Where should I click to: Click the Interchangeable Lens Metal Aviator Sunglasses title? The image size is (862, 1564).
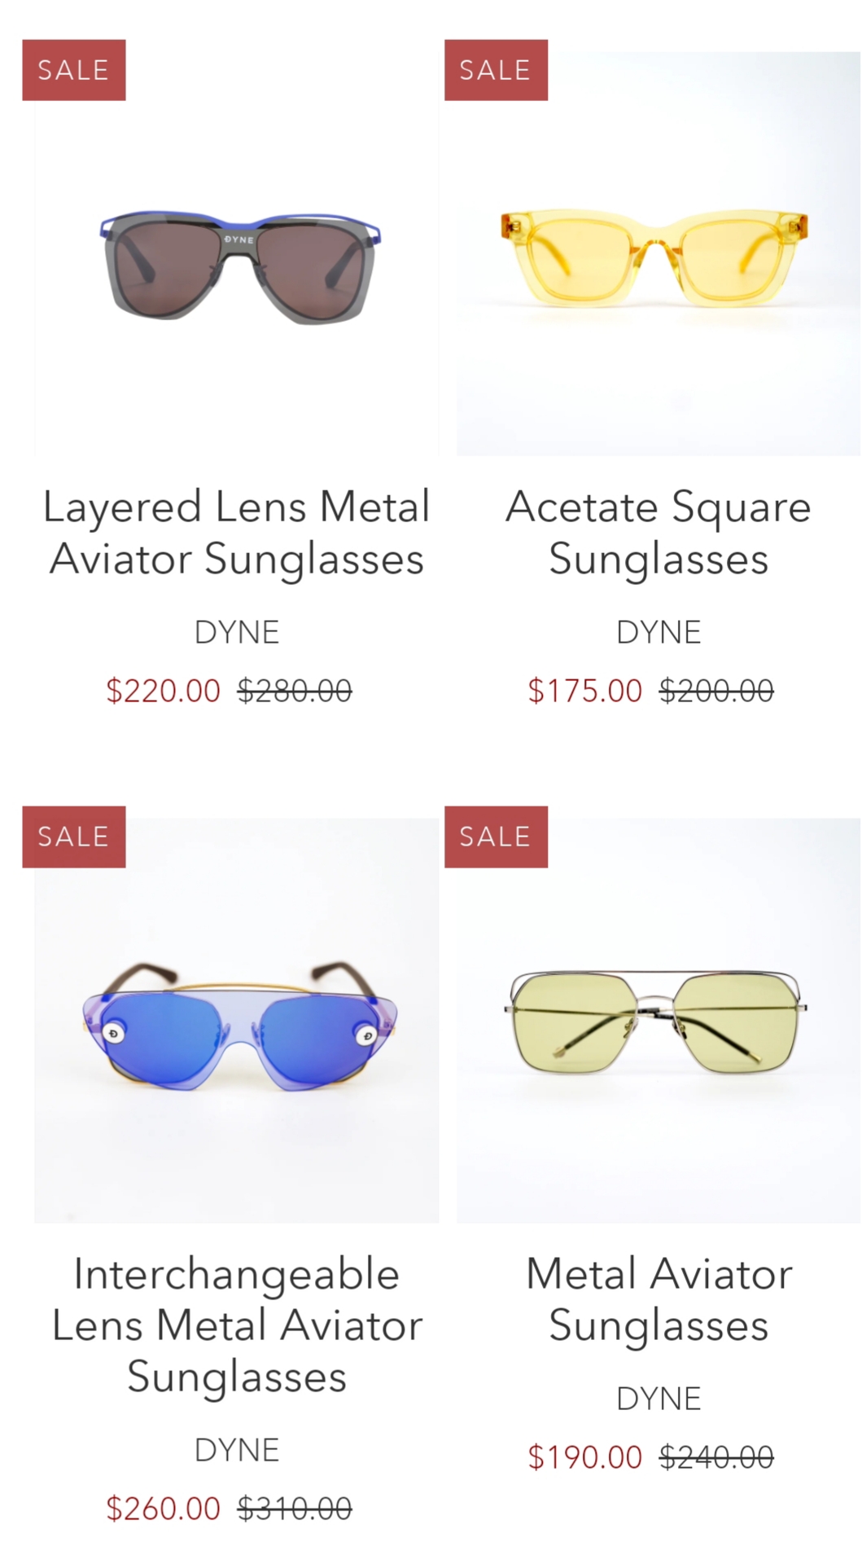pos(236,1325)
